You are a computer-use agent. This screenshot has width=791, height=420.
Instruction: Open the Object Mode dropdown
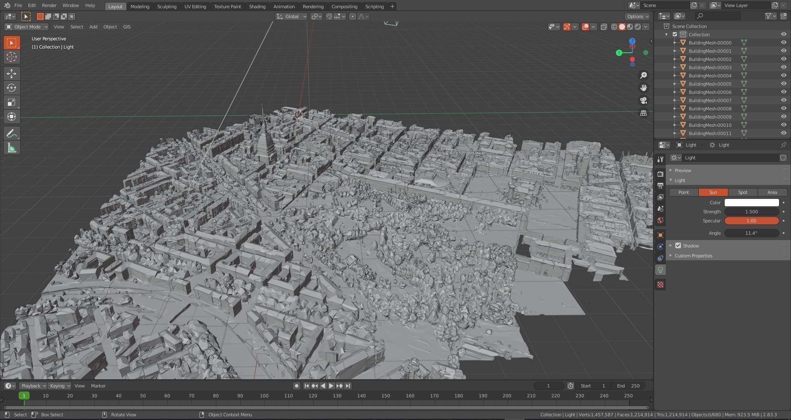tap(26, 27)
